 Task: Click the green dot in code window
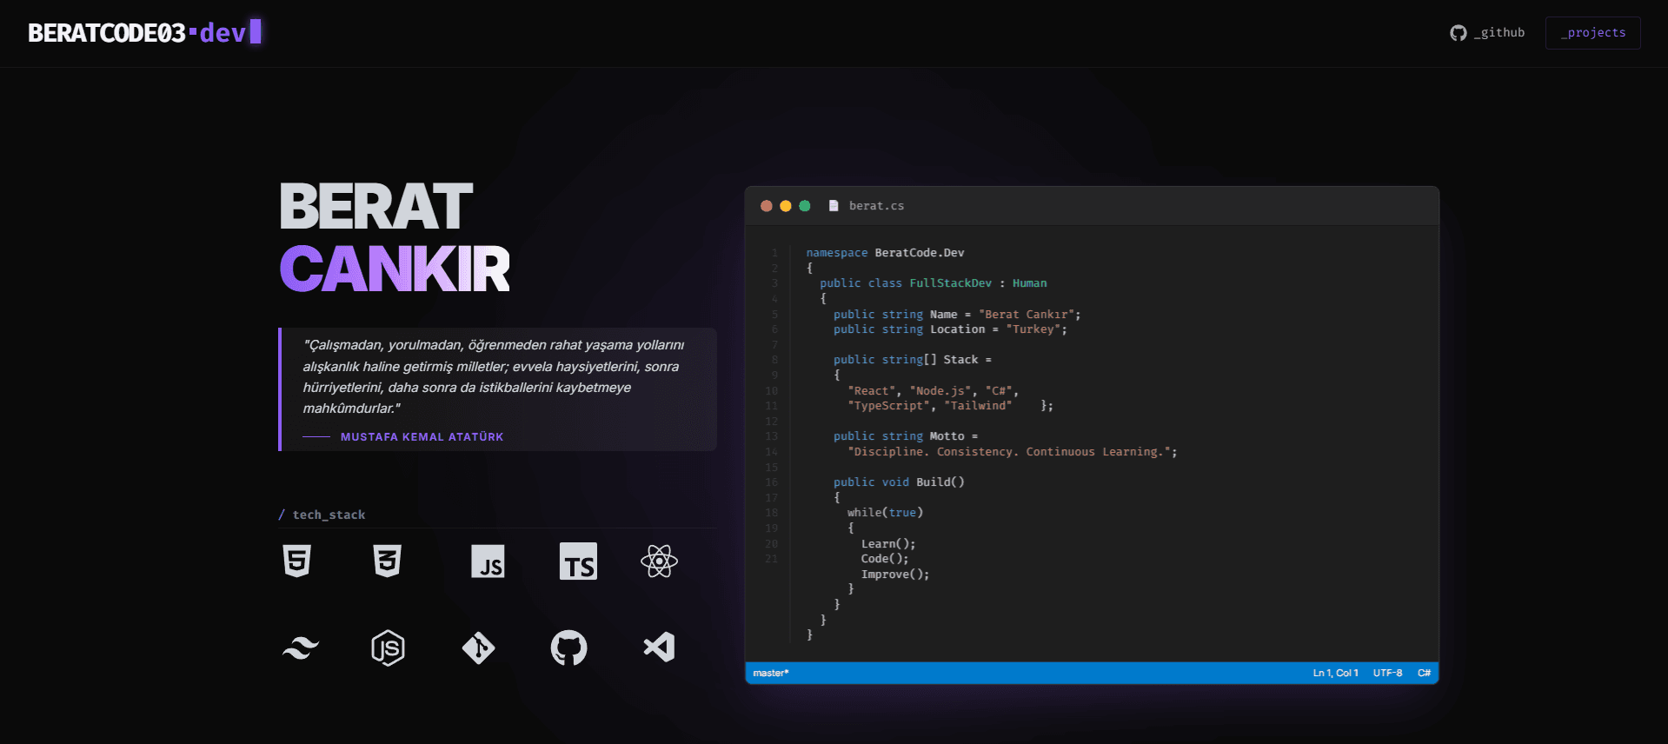point(805,206)
